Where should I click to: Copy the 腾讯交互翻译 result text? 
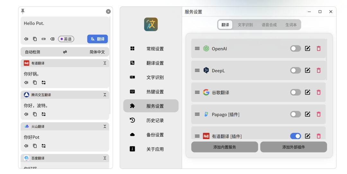[35, 114]
